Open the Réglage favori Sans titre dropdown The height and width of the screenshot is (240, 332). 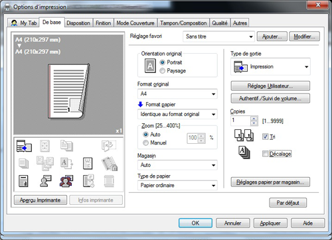pyautogui.click(x=219, y=36)
